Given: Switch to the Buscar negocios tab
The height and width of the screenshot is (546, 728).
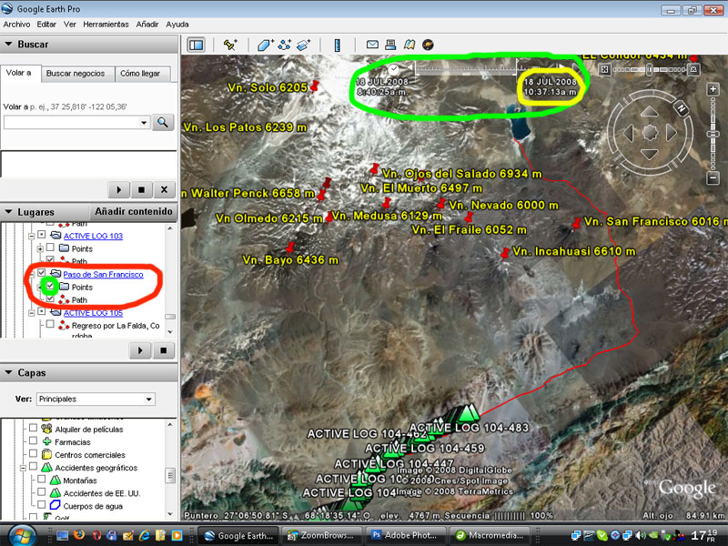Looking at the screenshot, I should point(76,74).
